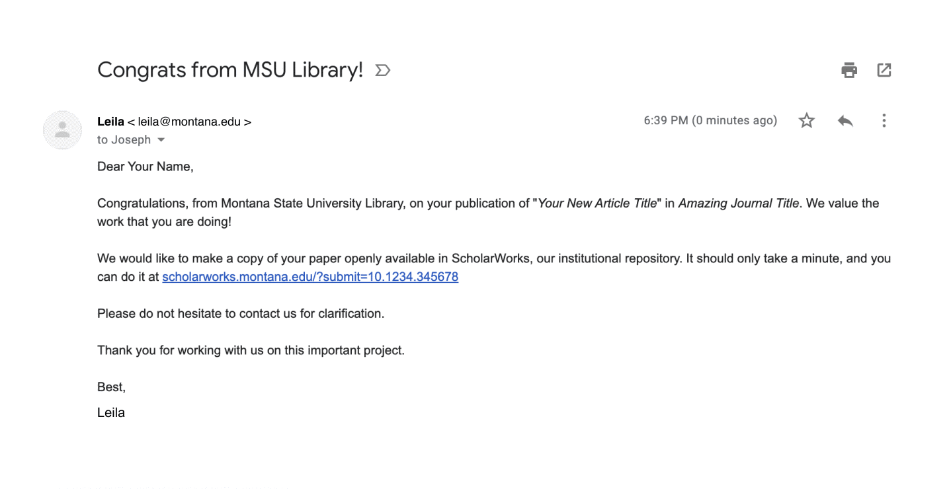The width and height of the screenshot is (951, 489).
Task: Toggle the importance marker beside the subject
Action: coord(382,70)
